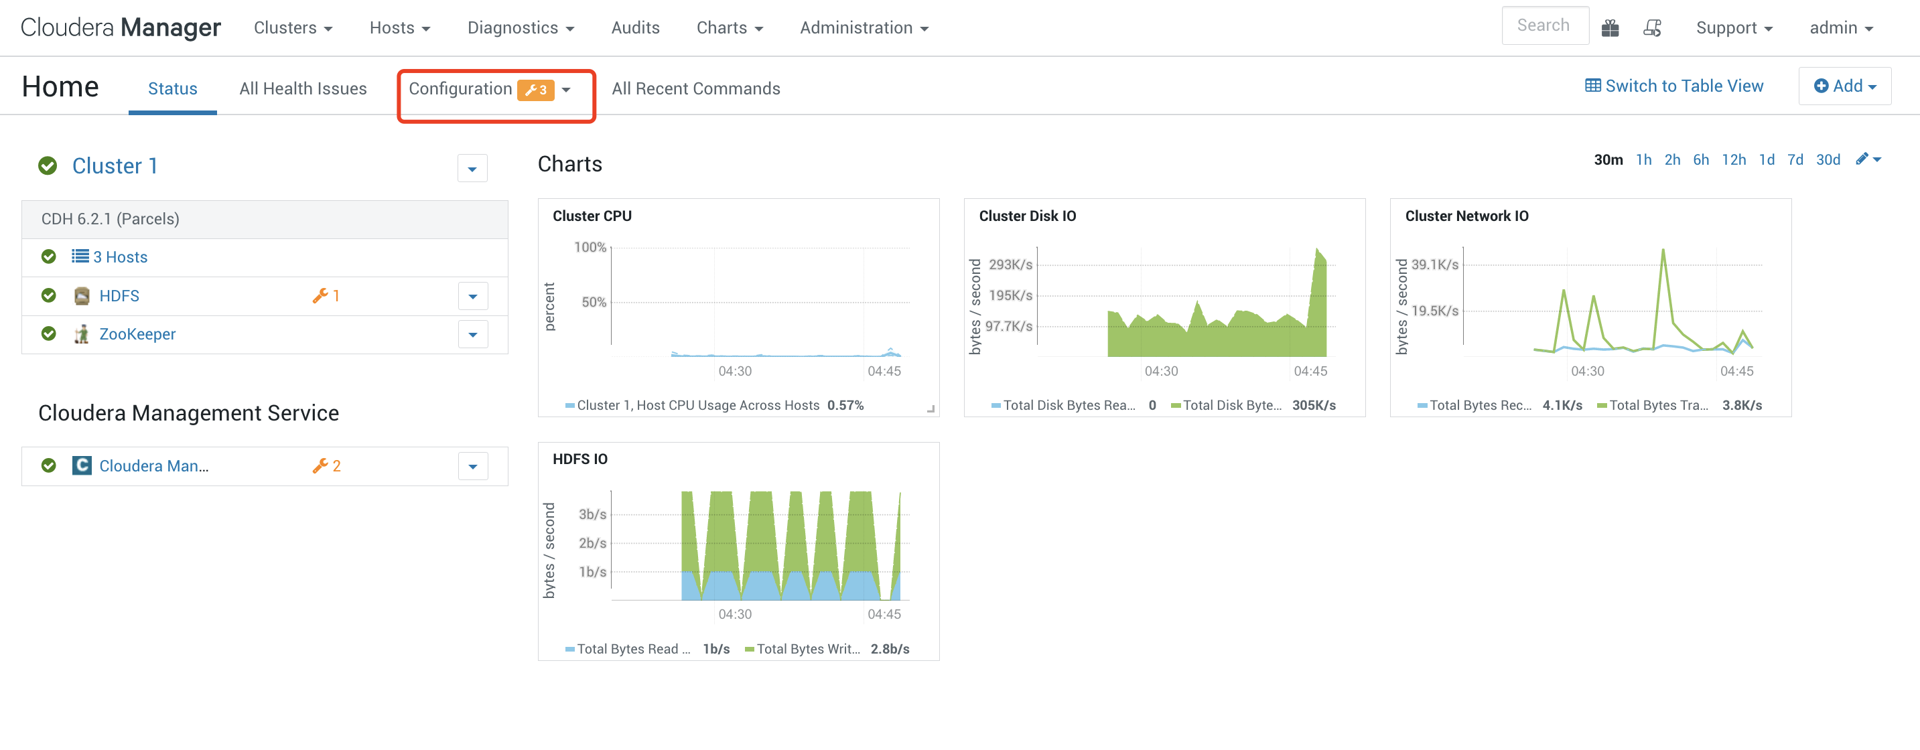
Task: Open the Charts menu in top navigation
Action: 730,27
